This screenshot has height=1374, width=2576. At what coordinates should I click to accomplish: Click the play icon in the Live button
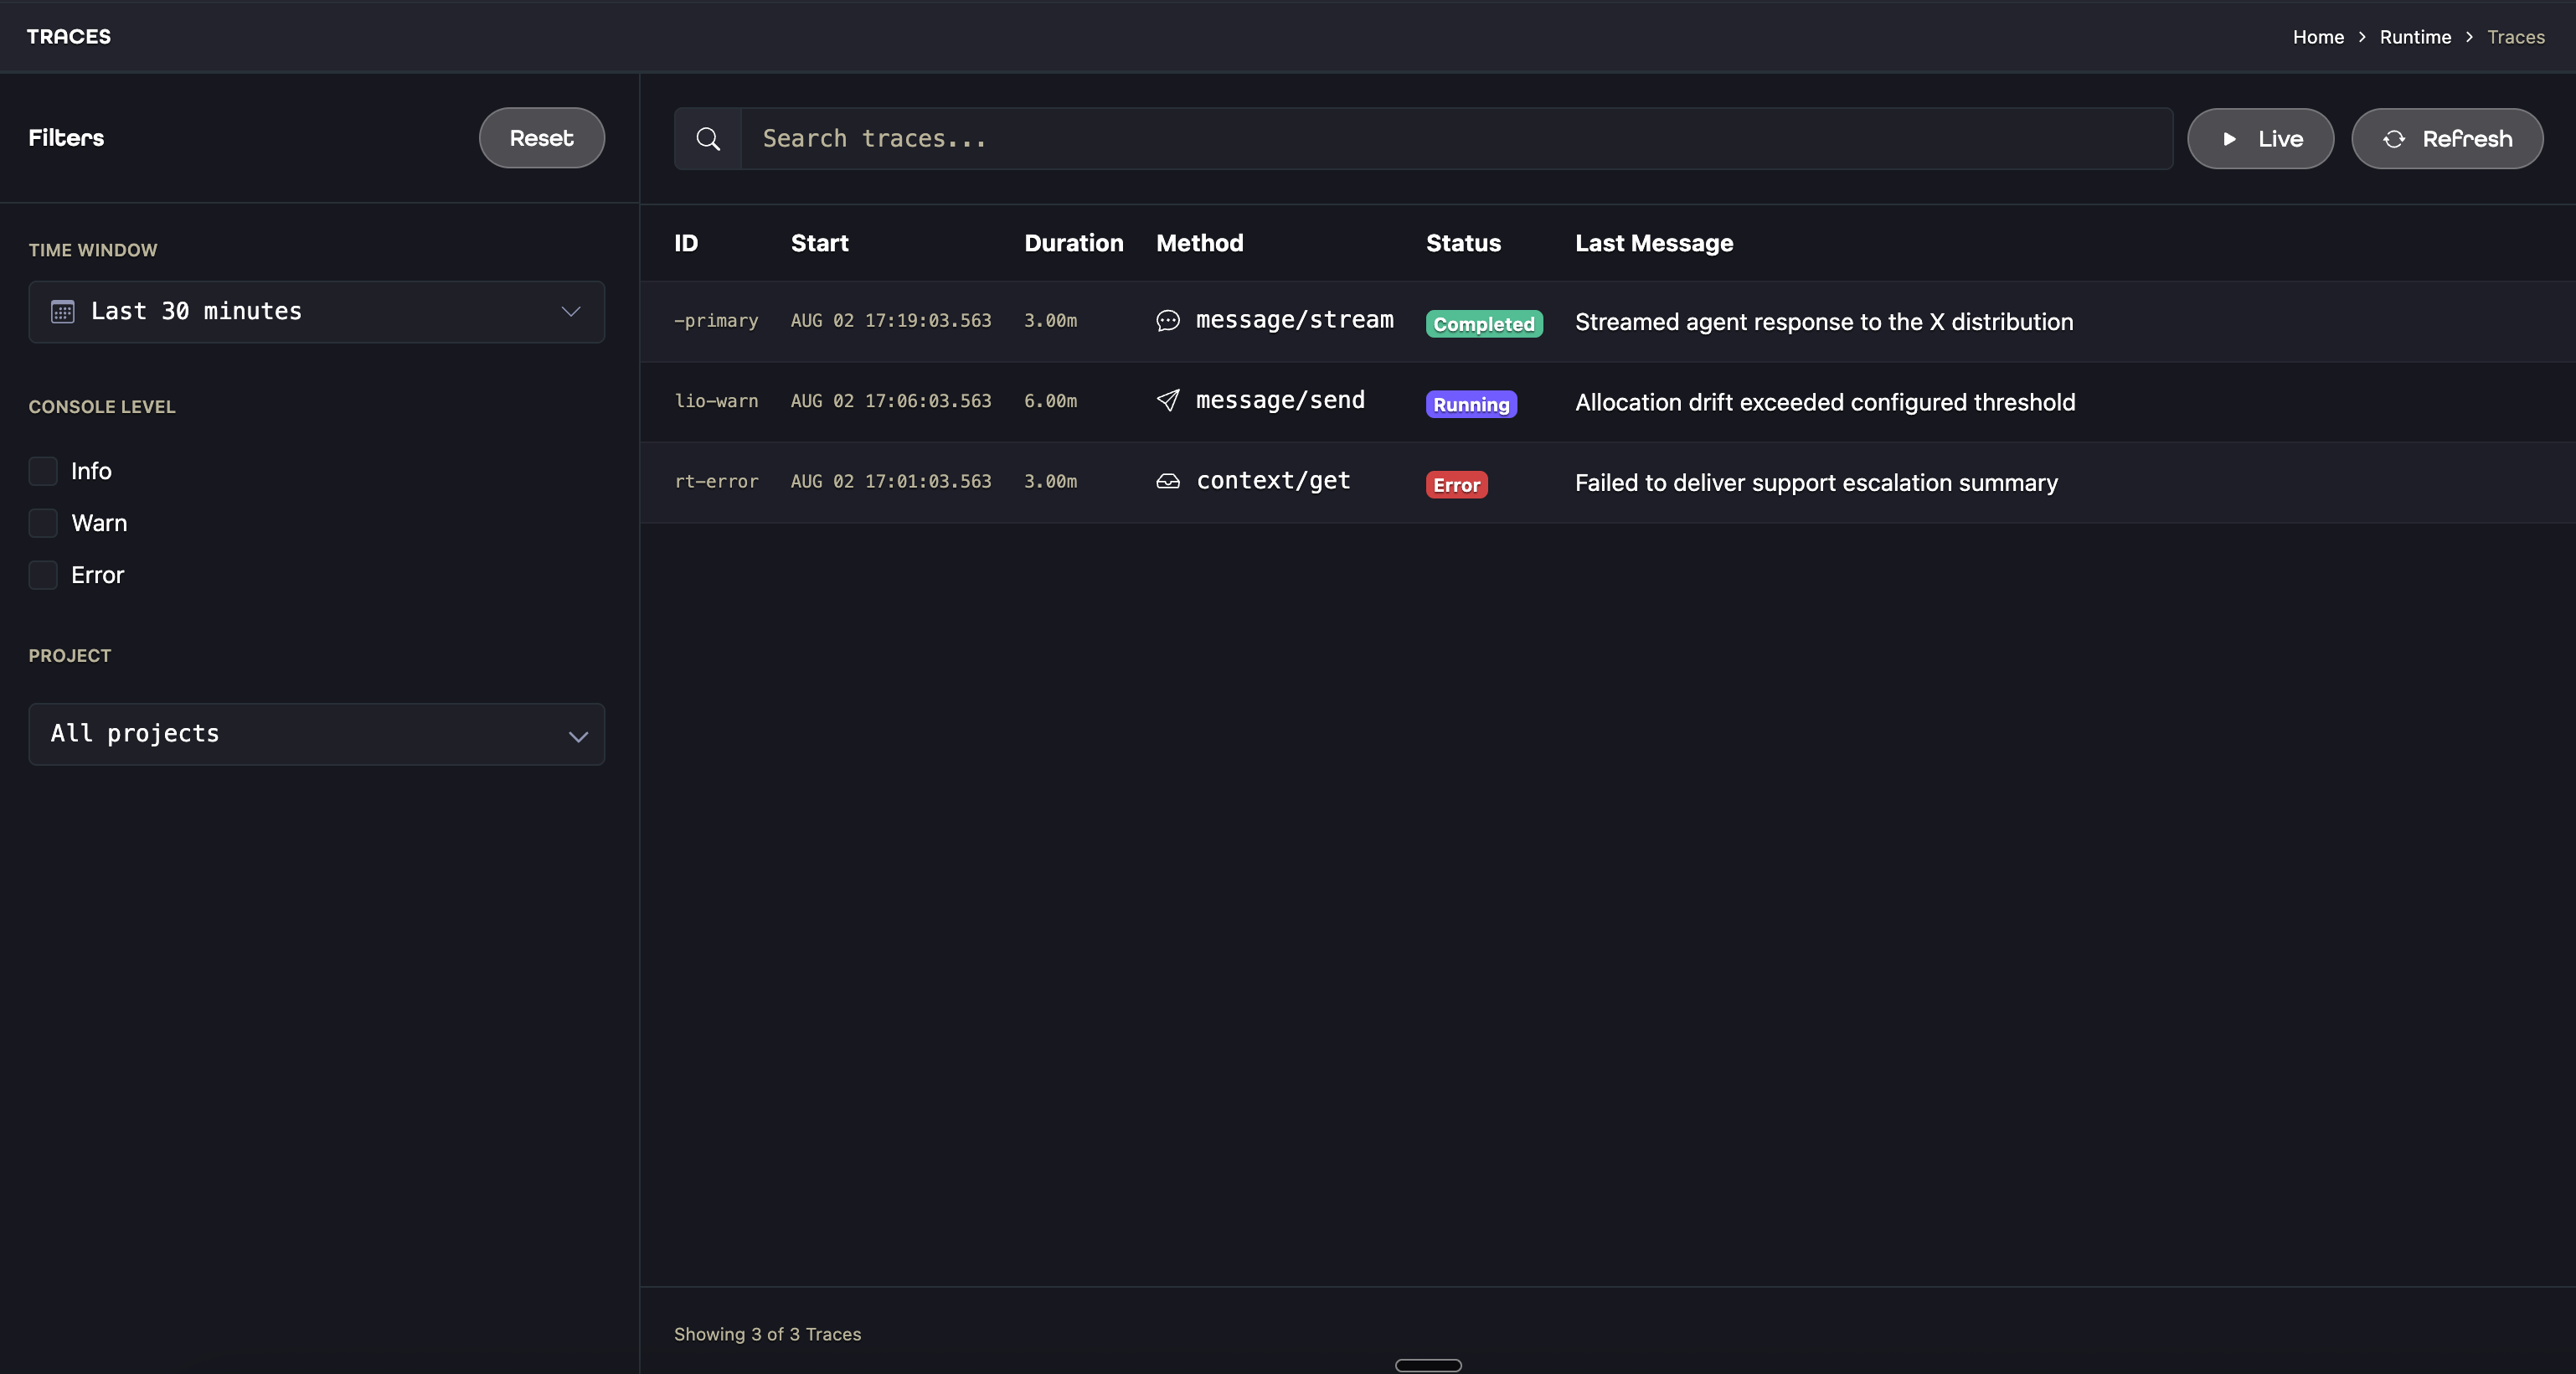2229,139
